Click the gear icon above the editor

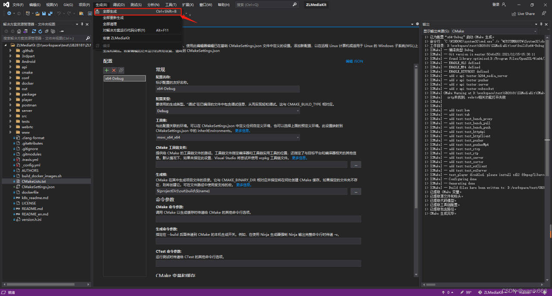417,24
